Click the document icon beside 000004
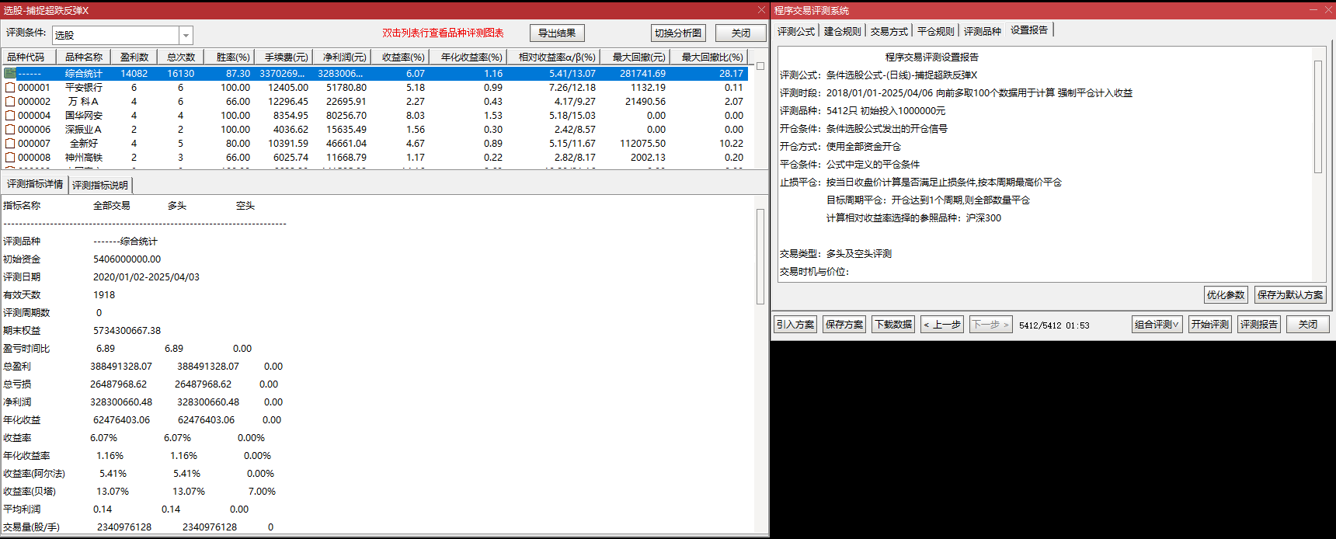 (10, 116)
